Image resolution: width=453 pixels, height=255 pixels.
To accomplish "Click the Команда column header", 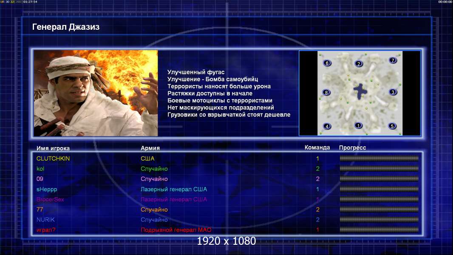I will click(317, 147).
